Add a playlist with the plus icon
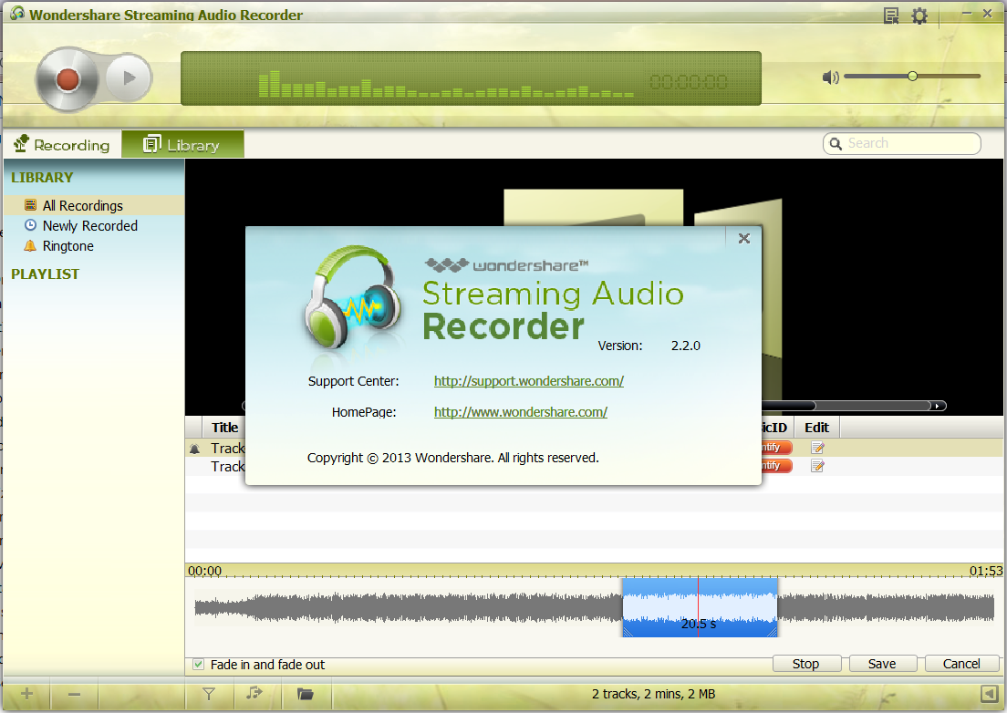This screenshot has height=713, width=1007. [27, 694]
